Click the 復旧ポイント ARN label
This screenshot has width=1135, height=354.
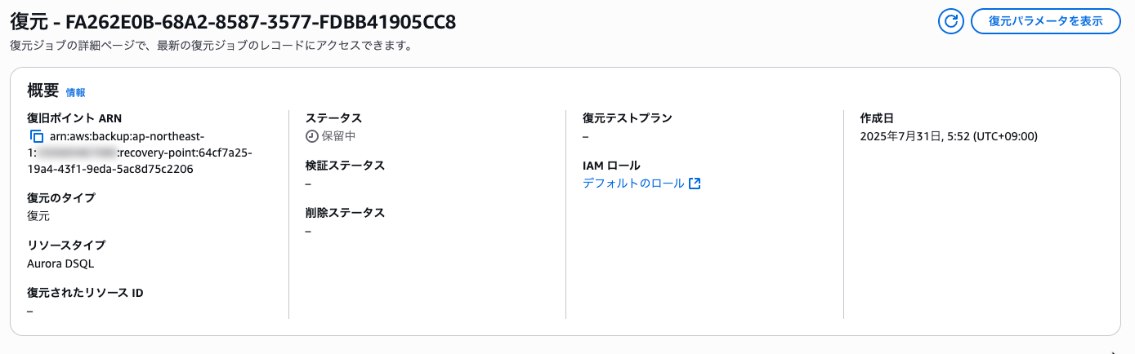coord(74,118)
